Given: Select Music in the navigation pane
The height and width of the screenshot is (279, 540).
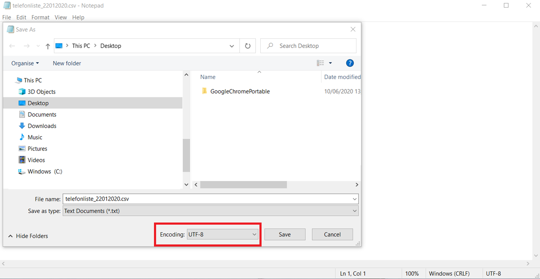Looking at the screenshot, I should [x=35, y=137].
